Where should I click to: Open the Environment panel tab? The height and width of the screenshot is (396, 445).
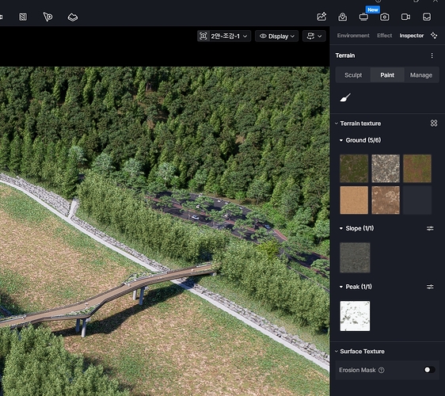353,36
